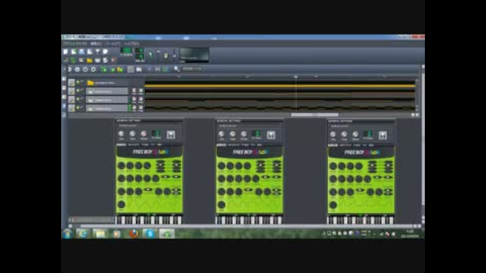Export the current project
The width and height of the screenshot is (486, 273).
click(x=106, y=52)
